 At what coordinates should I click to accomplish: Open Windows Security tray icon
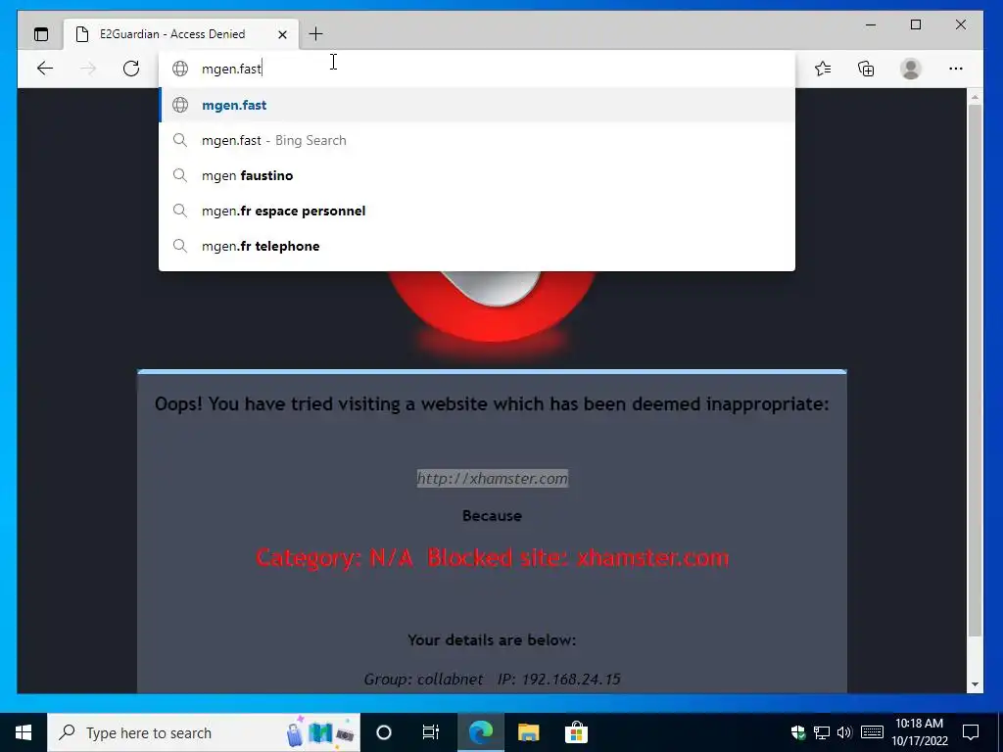(798, 732)
